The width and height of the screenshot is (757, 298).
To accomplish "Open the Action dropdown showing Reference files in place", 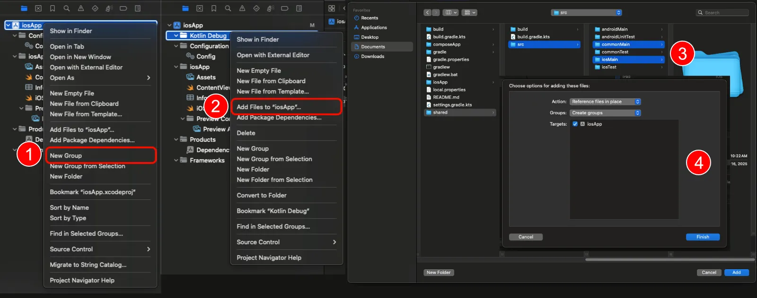I will [605, 102].
